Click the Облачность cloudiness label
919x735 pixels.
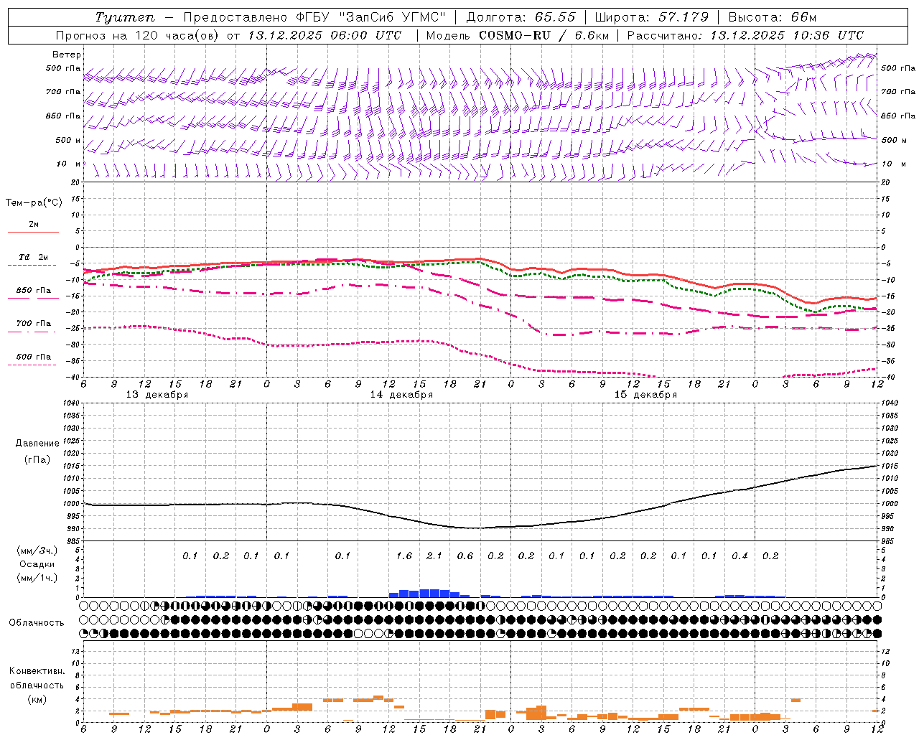coord(37,623)
